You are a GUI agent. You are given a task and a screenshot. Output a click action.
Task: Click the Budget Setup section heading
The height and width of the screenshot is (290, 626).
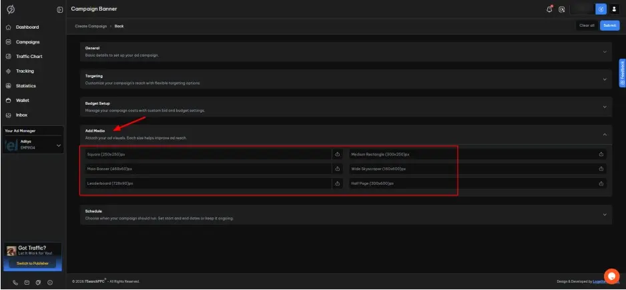point(97,103)
